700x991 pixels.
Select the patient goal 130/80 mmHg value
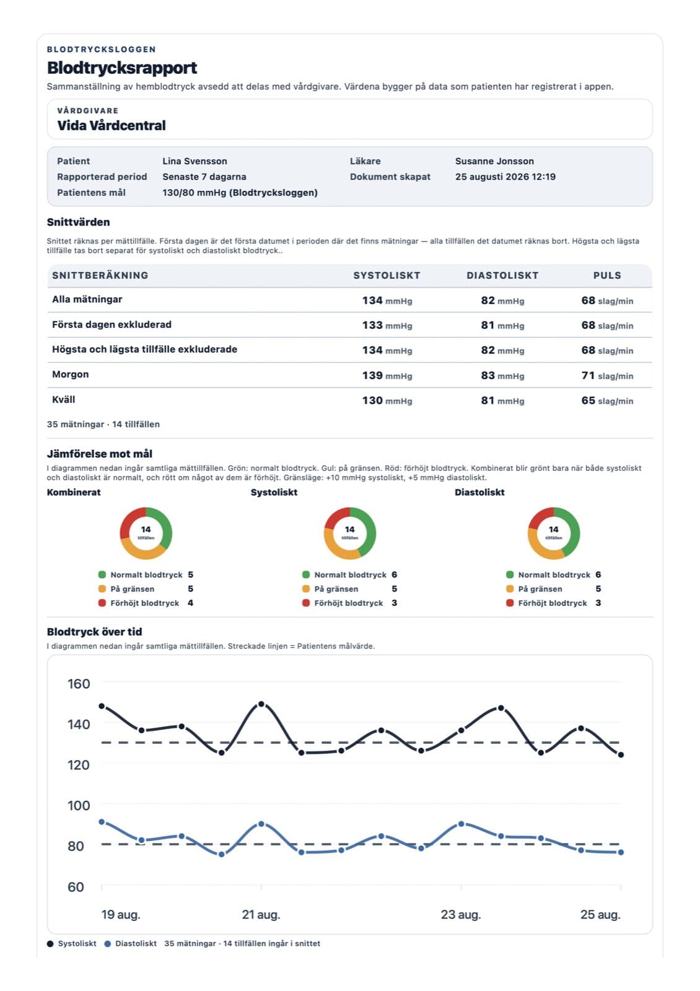240,193
